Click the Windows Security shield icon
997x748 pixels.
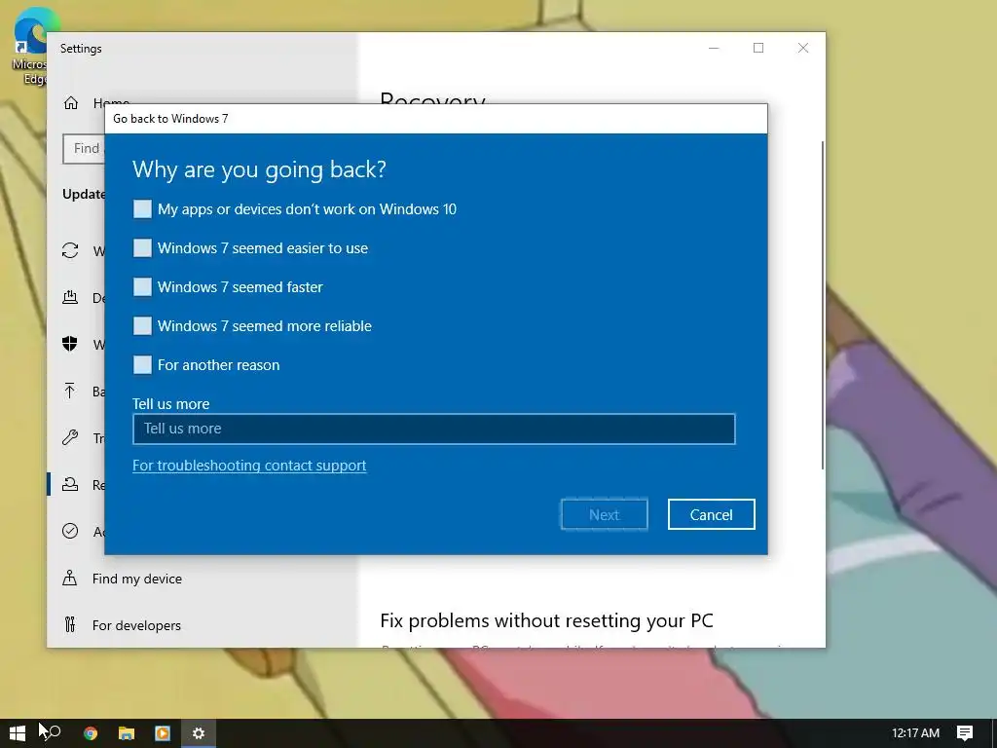70,344
